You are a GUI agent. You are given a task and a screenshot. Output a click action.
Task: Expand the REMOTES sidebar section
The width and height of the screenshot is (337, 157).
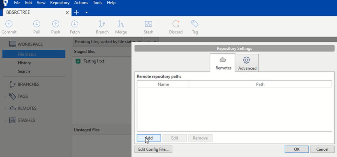[5, 108]
